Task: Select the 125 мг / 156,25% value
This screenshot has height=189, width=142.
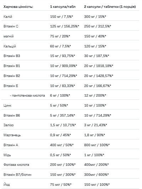Action: pos(64,26)
